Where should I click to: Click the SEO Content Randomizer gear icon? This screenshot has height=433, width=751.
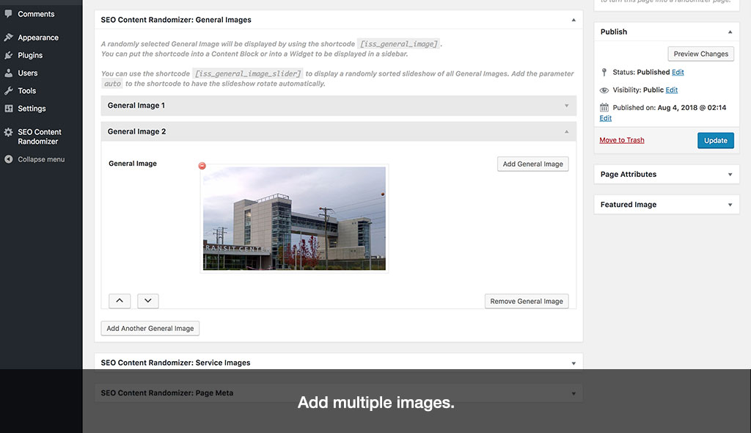[x=8, y=132]
